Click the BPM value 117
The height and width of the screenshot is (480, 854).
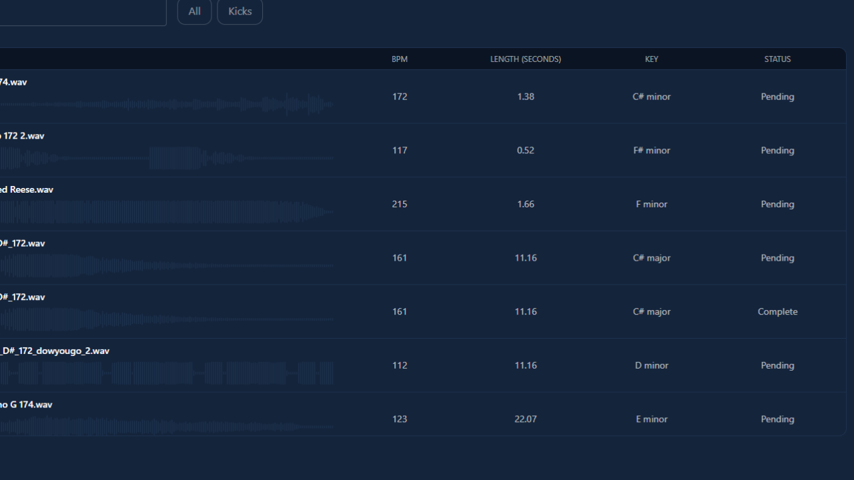400,151
